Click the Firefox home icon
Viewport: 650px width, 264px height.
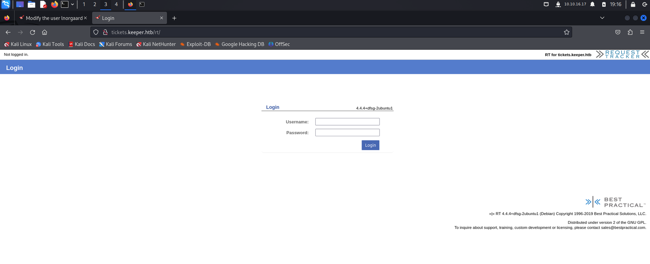pos(45,32)
